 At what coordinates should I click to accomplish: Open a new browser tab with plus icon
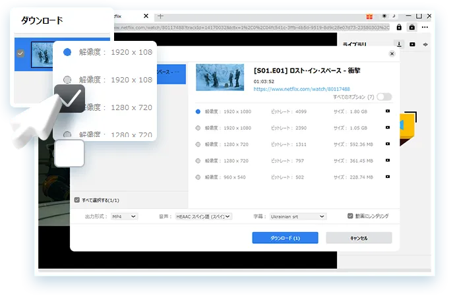[x=160, y=16]
